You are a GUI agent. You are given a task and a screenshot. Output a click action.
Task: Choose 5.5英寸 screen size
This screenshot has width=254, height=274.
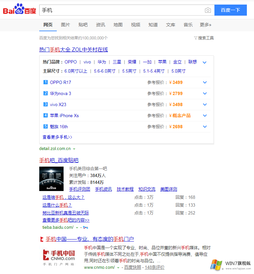point(129,71)
